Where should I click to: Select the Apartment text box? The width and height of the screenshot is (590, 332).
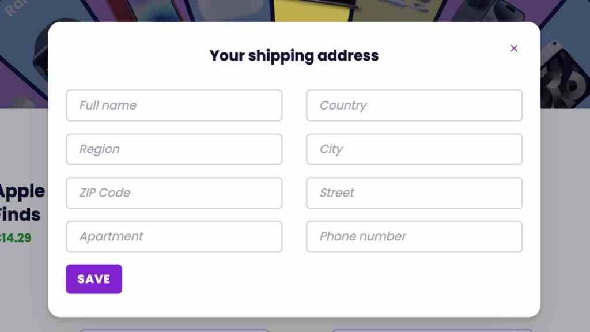(x=174, y=237)
